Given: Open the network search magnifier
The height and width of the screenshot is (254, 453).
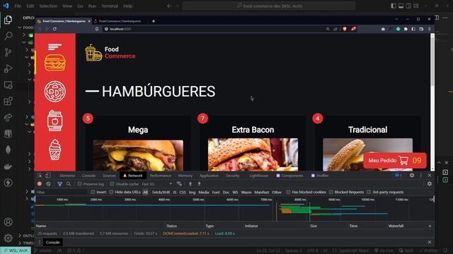Looking at the screenshot, I should (x=69, y=183).
